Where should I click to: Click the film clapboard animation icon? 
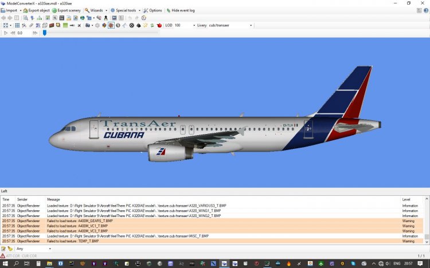click(x=62, y=18)
